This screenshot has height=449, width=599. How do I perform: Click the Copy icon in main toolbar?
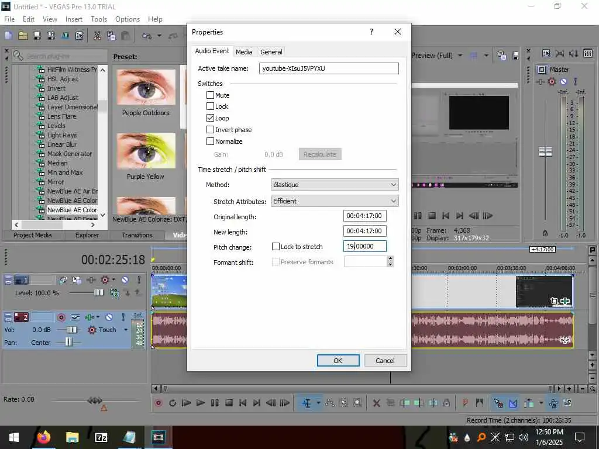pyautogui.click(x=111, y=36)
